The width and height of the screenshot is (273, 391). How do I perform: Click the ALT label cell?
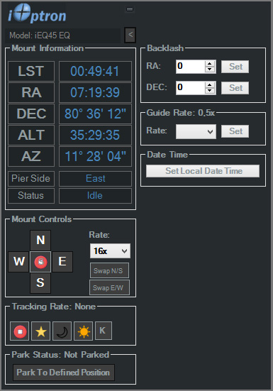point(31,135)
